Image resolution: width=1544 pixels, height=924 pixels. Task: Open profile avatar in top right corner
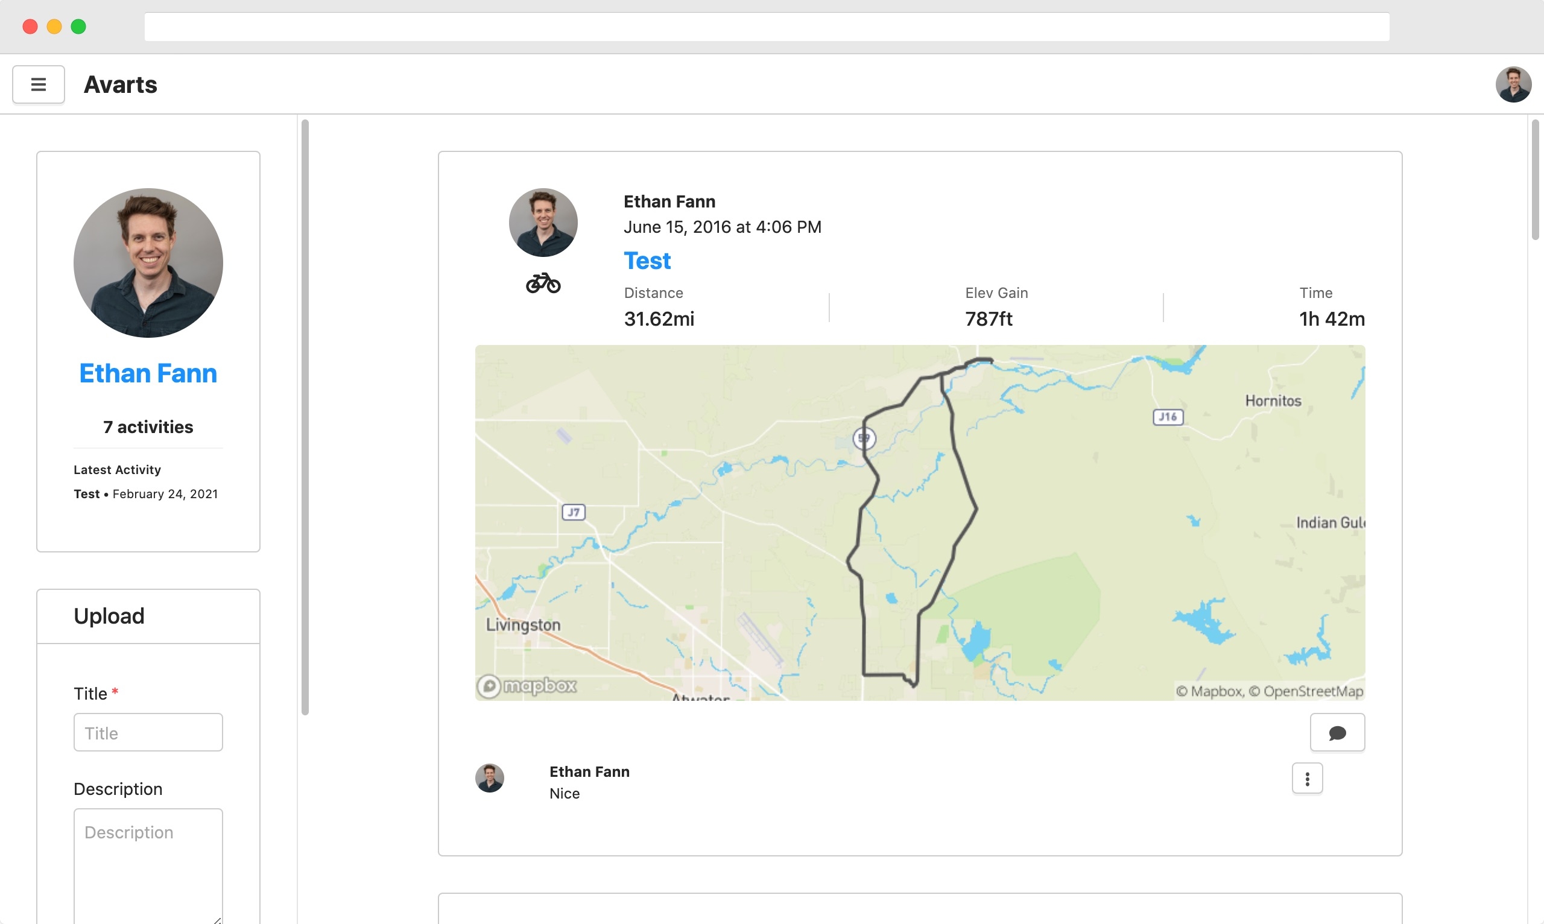(x=1513, y=84)
